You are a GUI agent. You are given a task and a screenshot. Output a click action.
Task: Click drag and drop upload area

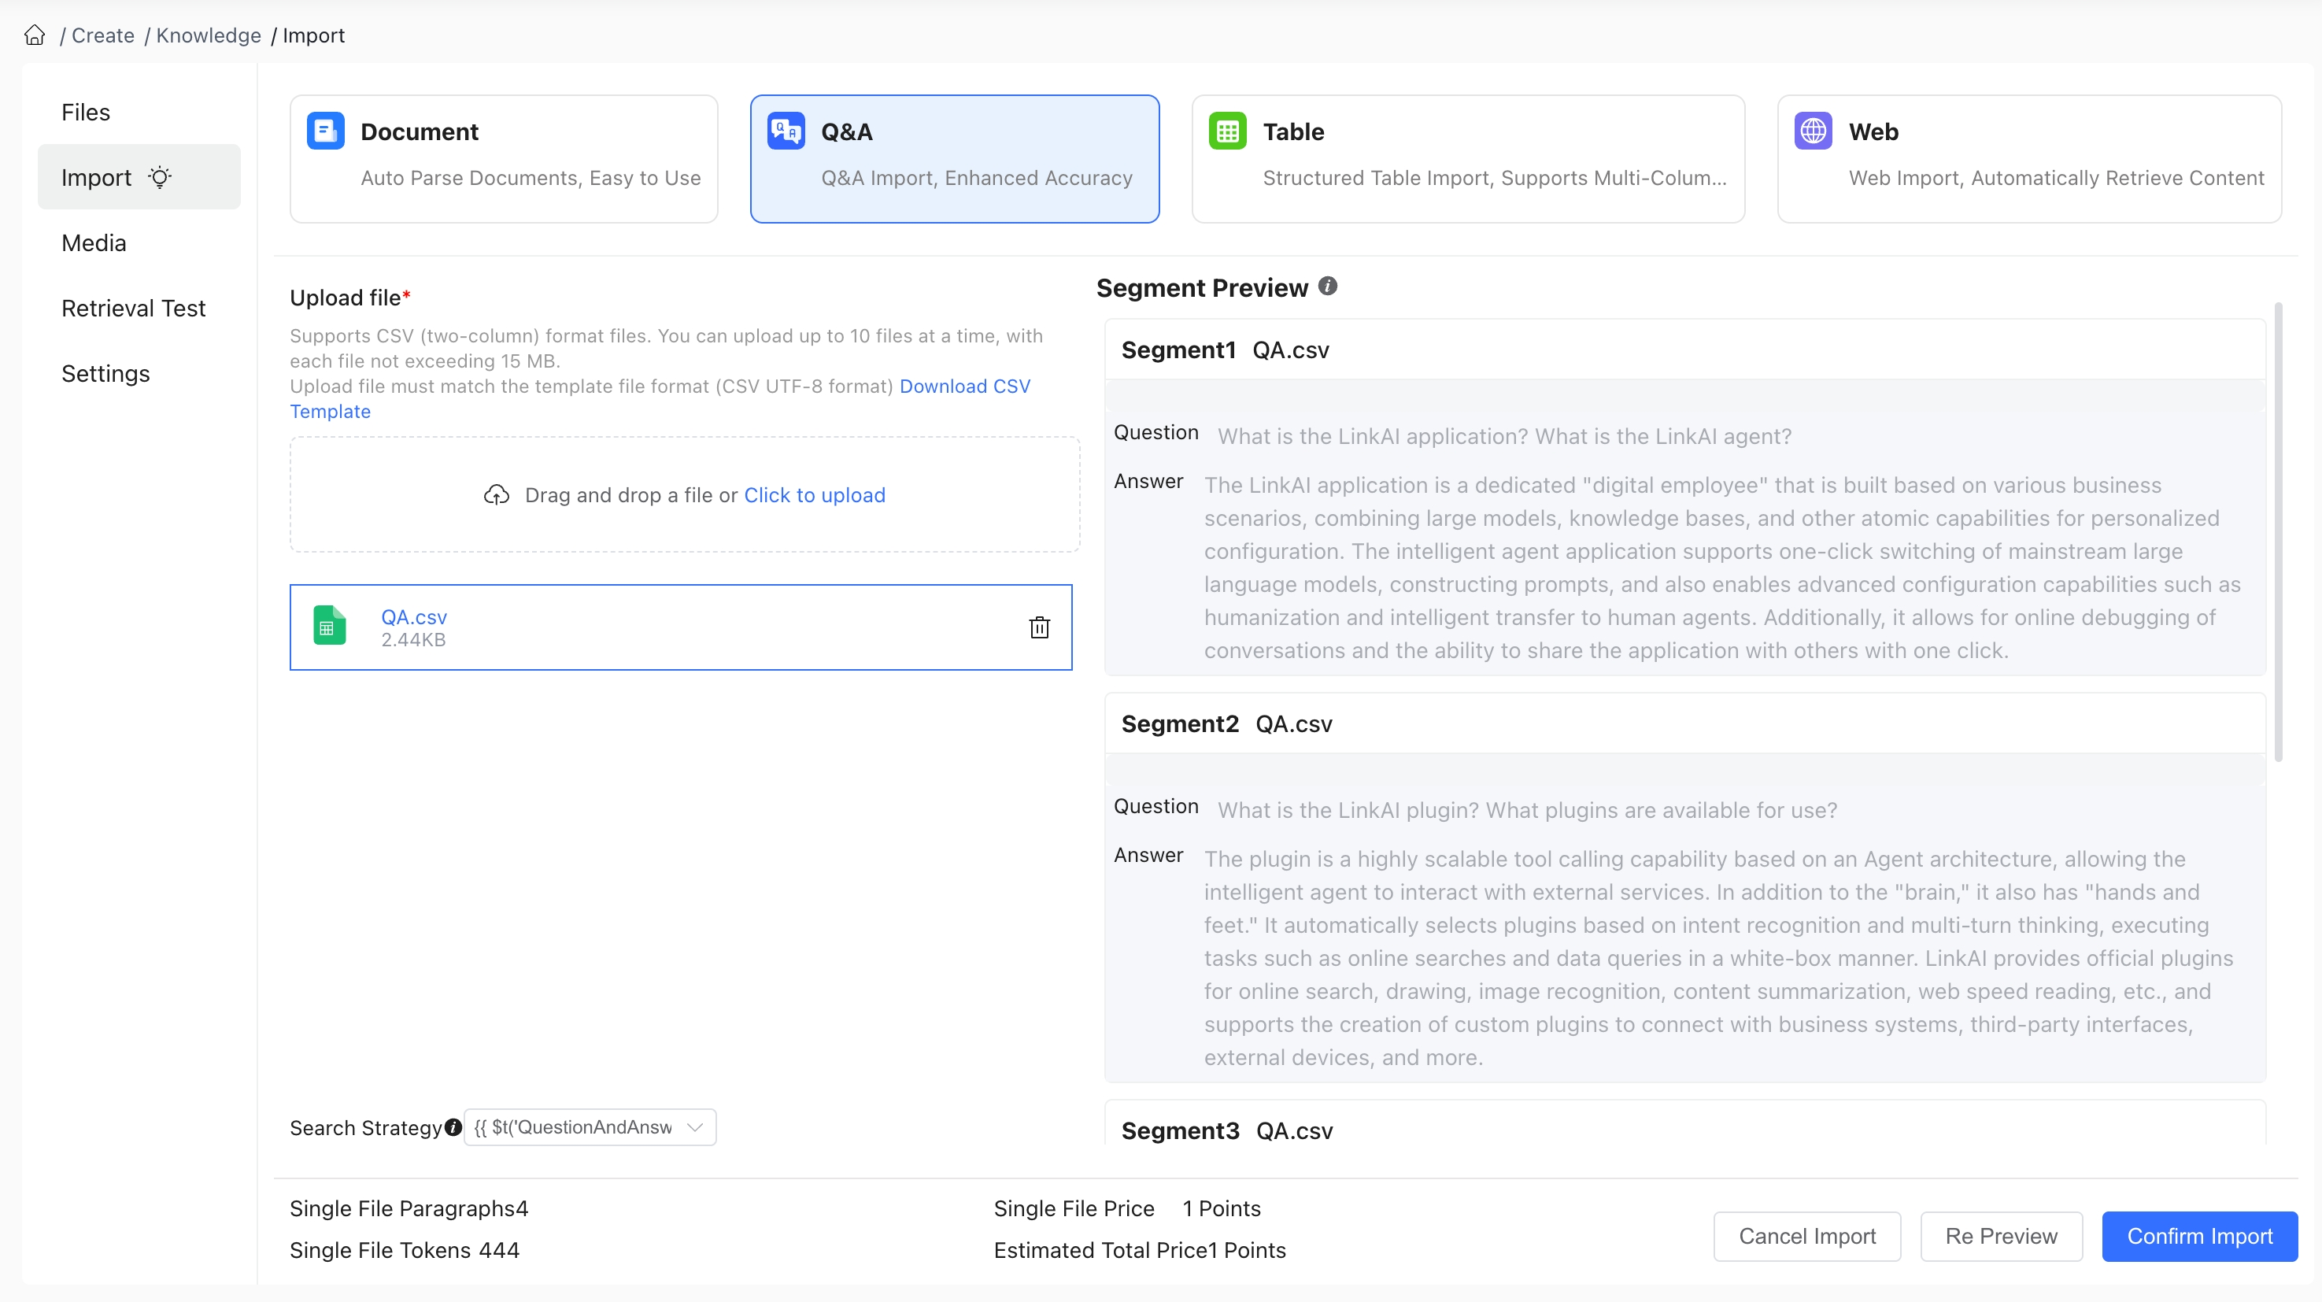(685, 495)
